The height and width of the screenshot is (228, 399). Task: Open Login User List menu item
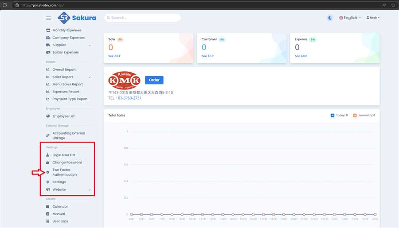64,155
